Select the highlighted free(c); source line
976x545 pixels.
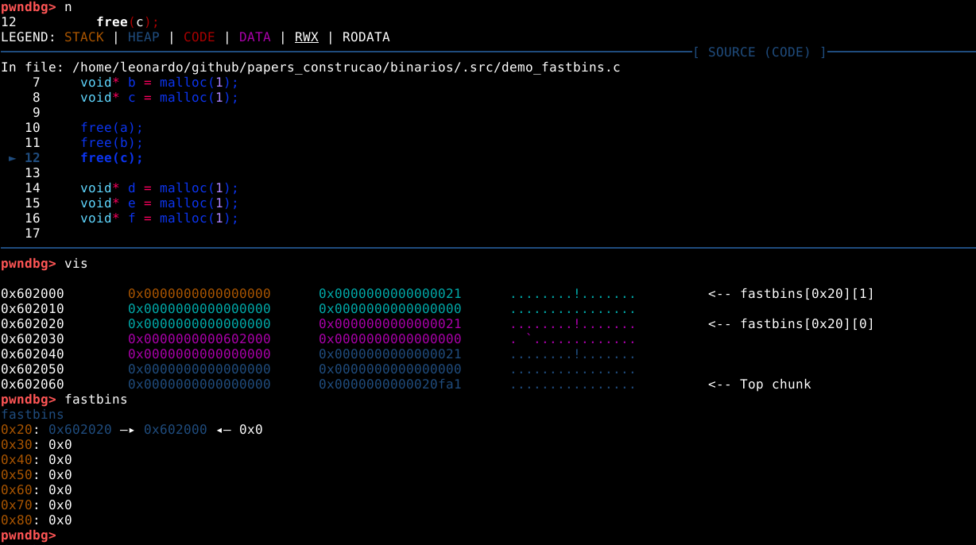111,158
